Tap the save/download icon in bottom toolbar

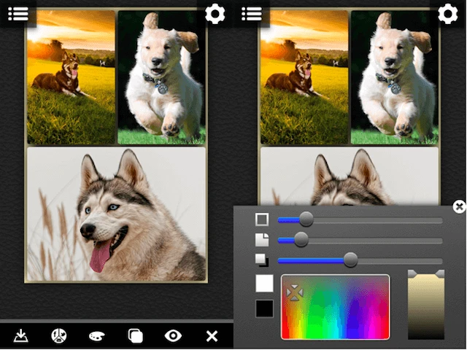(x=21, y=335)
